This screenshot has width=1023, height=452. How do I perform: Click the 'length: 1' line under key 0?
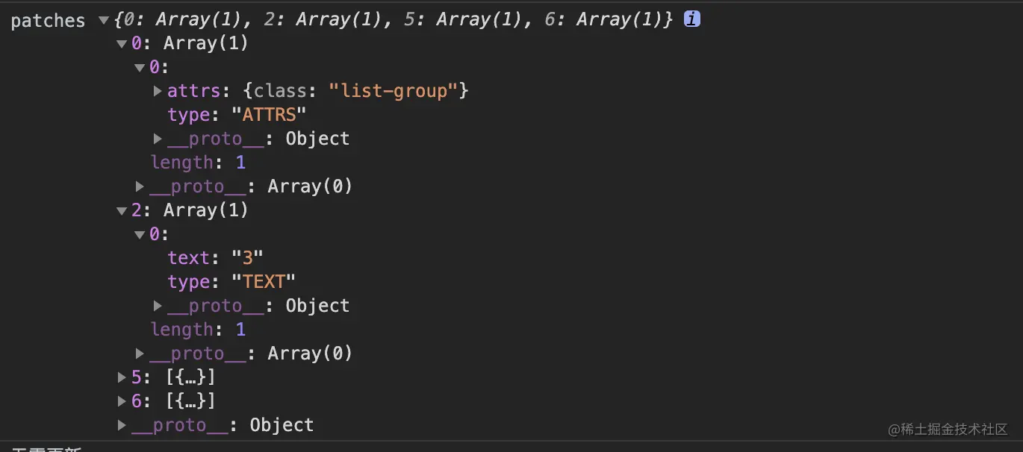[198, 163]
